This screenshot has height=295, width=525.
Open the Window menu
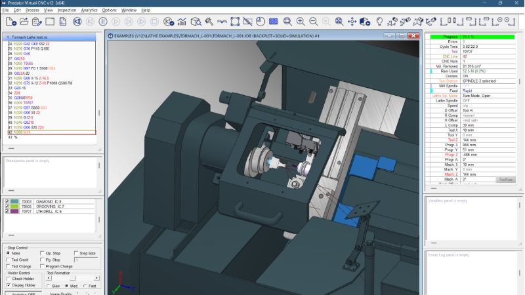tap(129, 10)
